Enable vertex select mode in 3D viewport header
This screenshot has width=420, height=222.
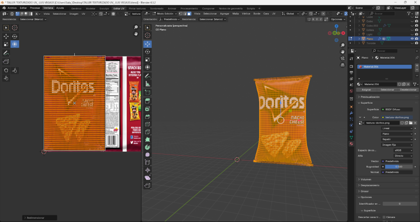[180, 14]
